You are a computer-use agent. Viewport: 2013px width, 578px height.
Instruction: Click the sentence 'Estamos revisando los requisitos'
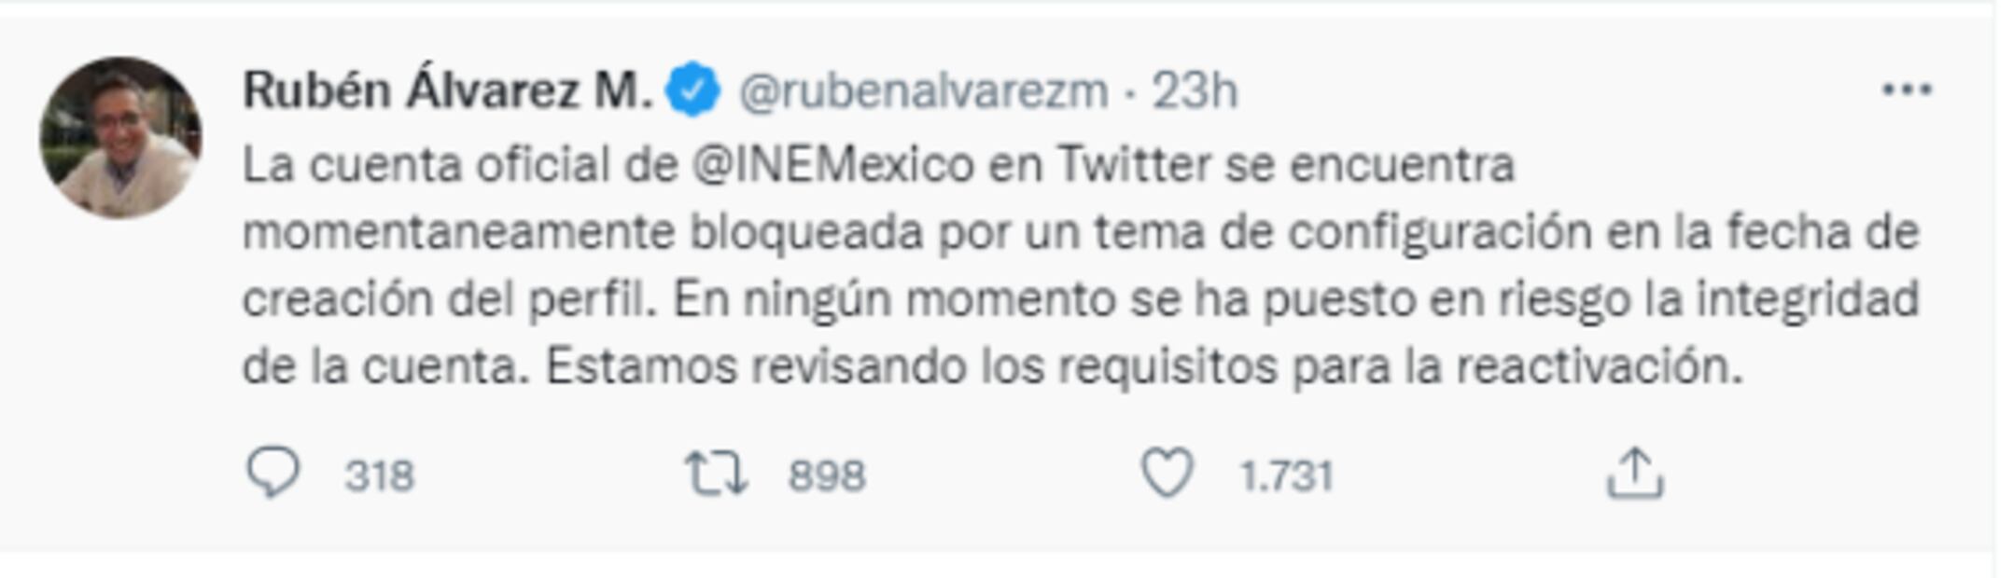[911, 367]
